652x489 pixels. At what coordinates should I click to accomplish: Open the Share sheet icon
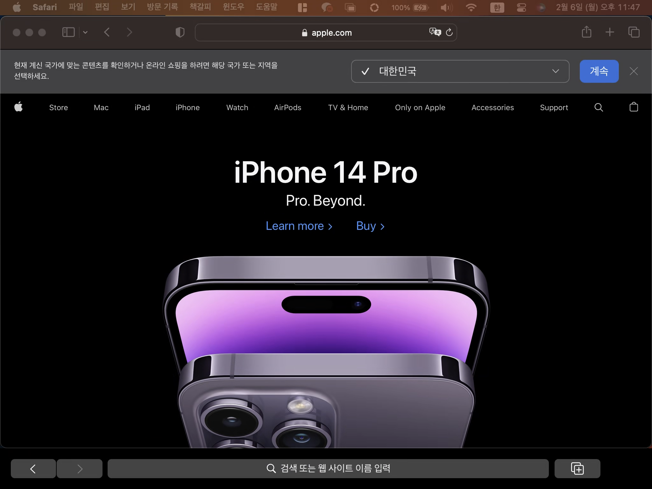point(586,32)
